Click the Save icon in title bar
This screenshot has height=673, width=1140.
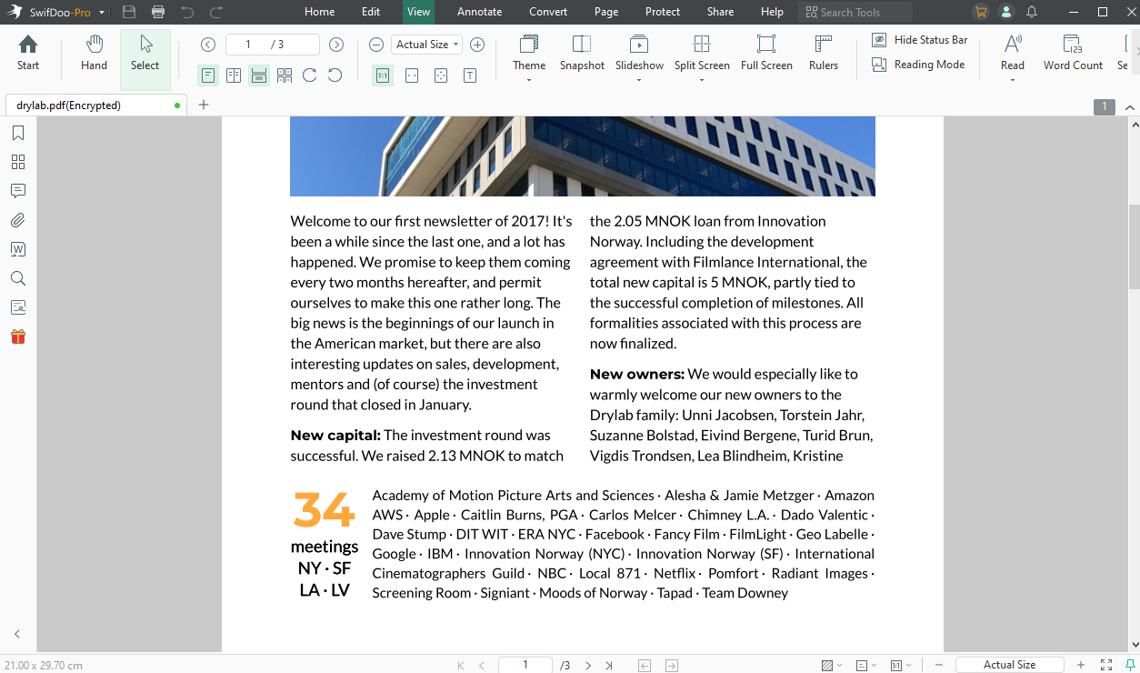pos(129,12)
